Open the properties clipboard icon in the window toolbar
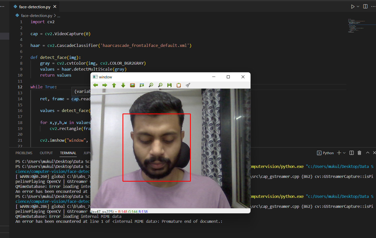This screenshot has height=238, width=376. [x=178, y=85]
